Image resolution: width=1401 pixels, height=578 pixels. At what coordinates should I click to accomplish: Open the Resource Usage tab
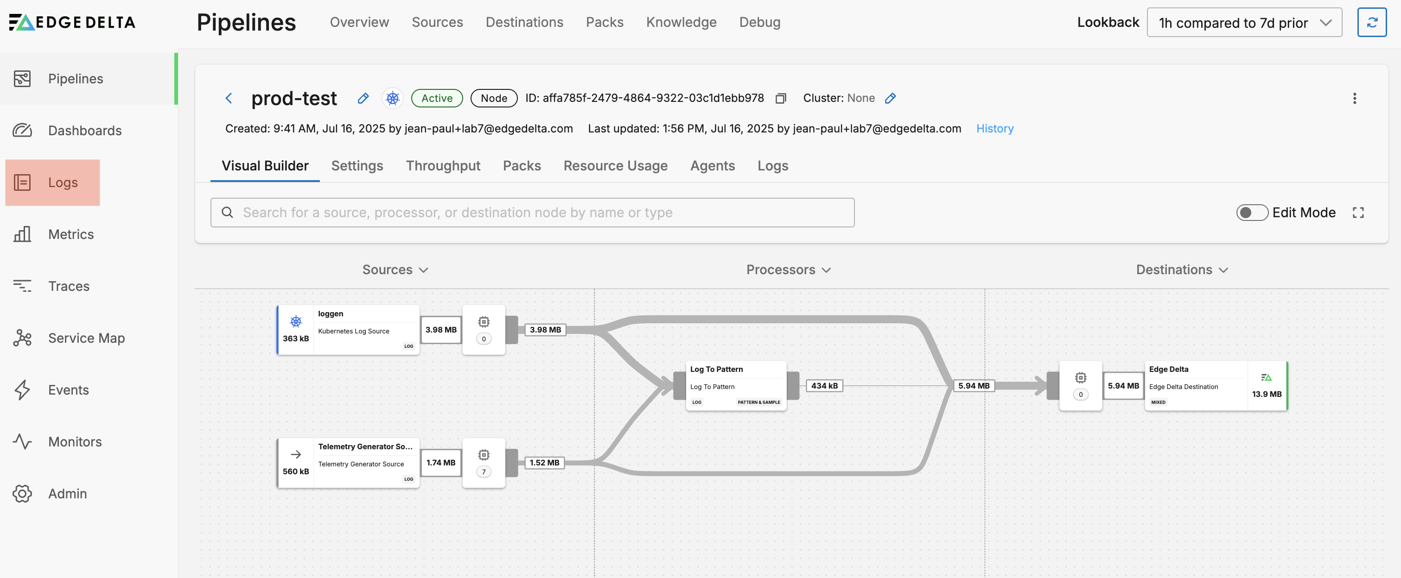tap(615, 166)
